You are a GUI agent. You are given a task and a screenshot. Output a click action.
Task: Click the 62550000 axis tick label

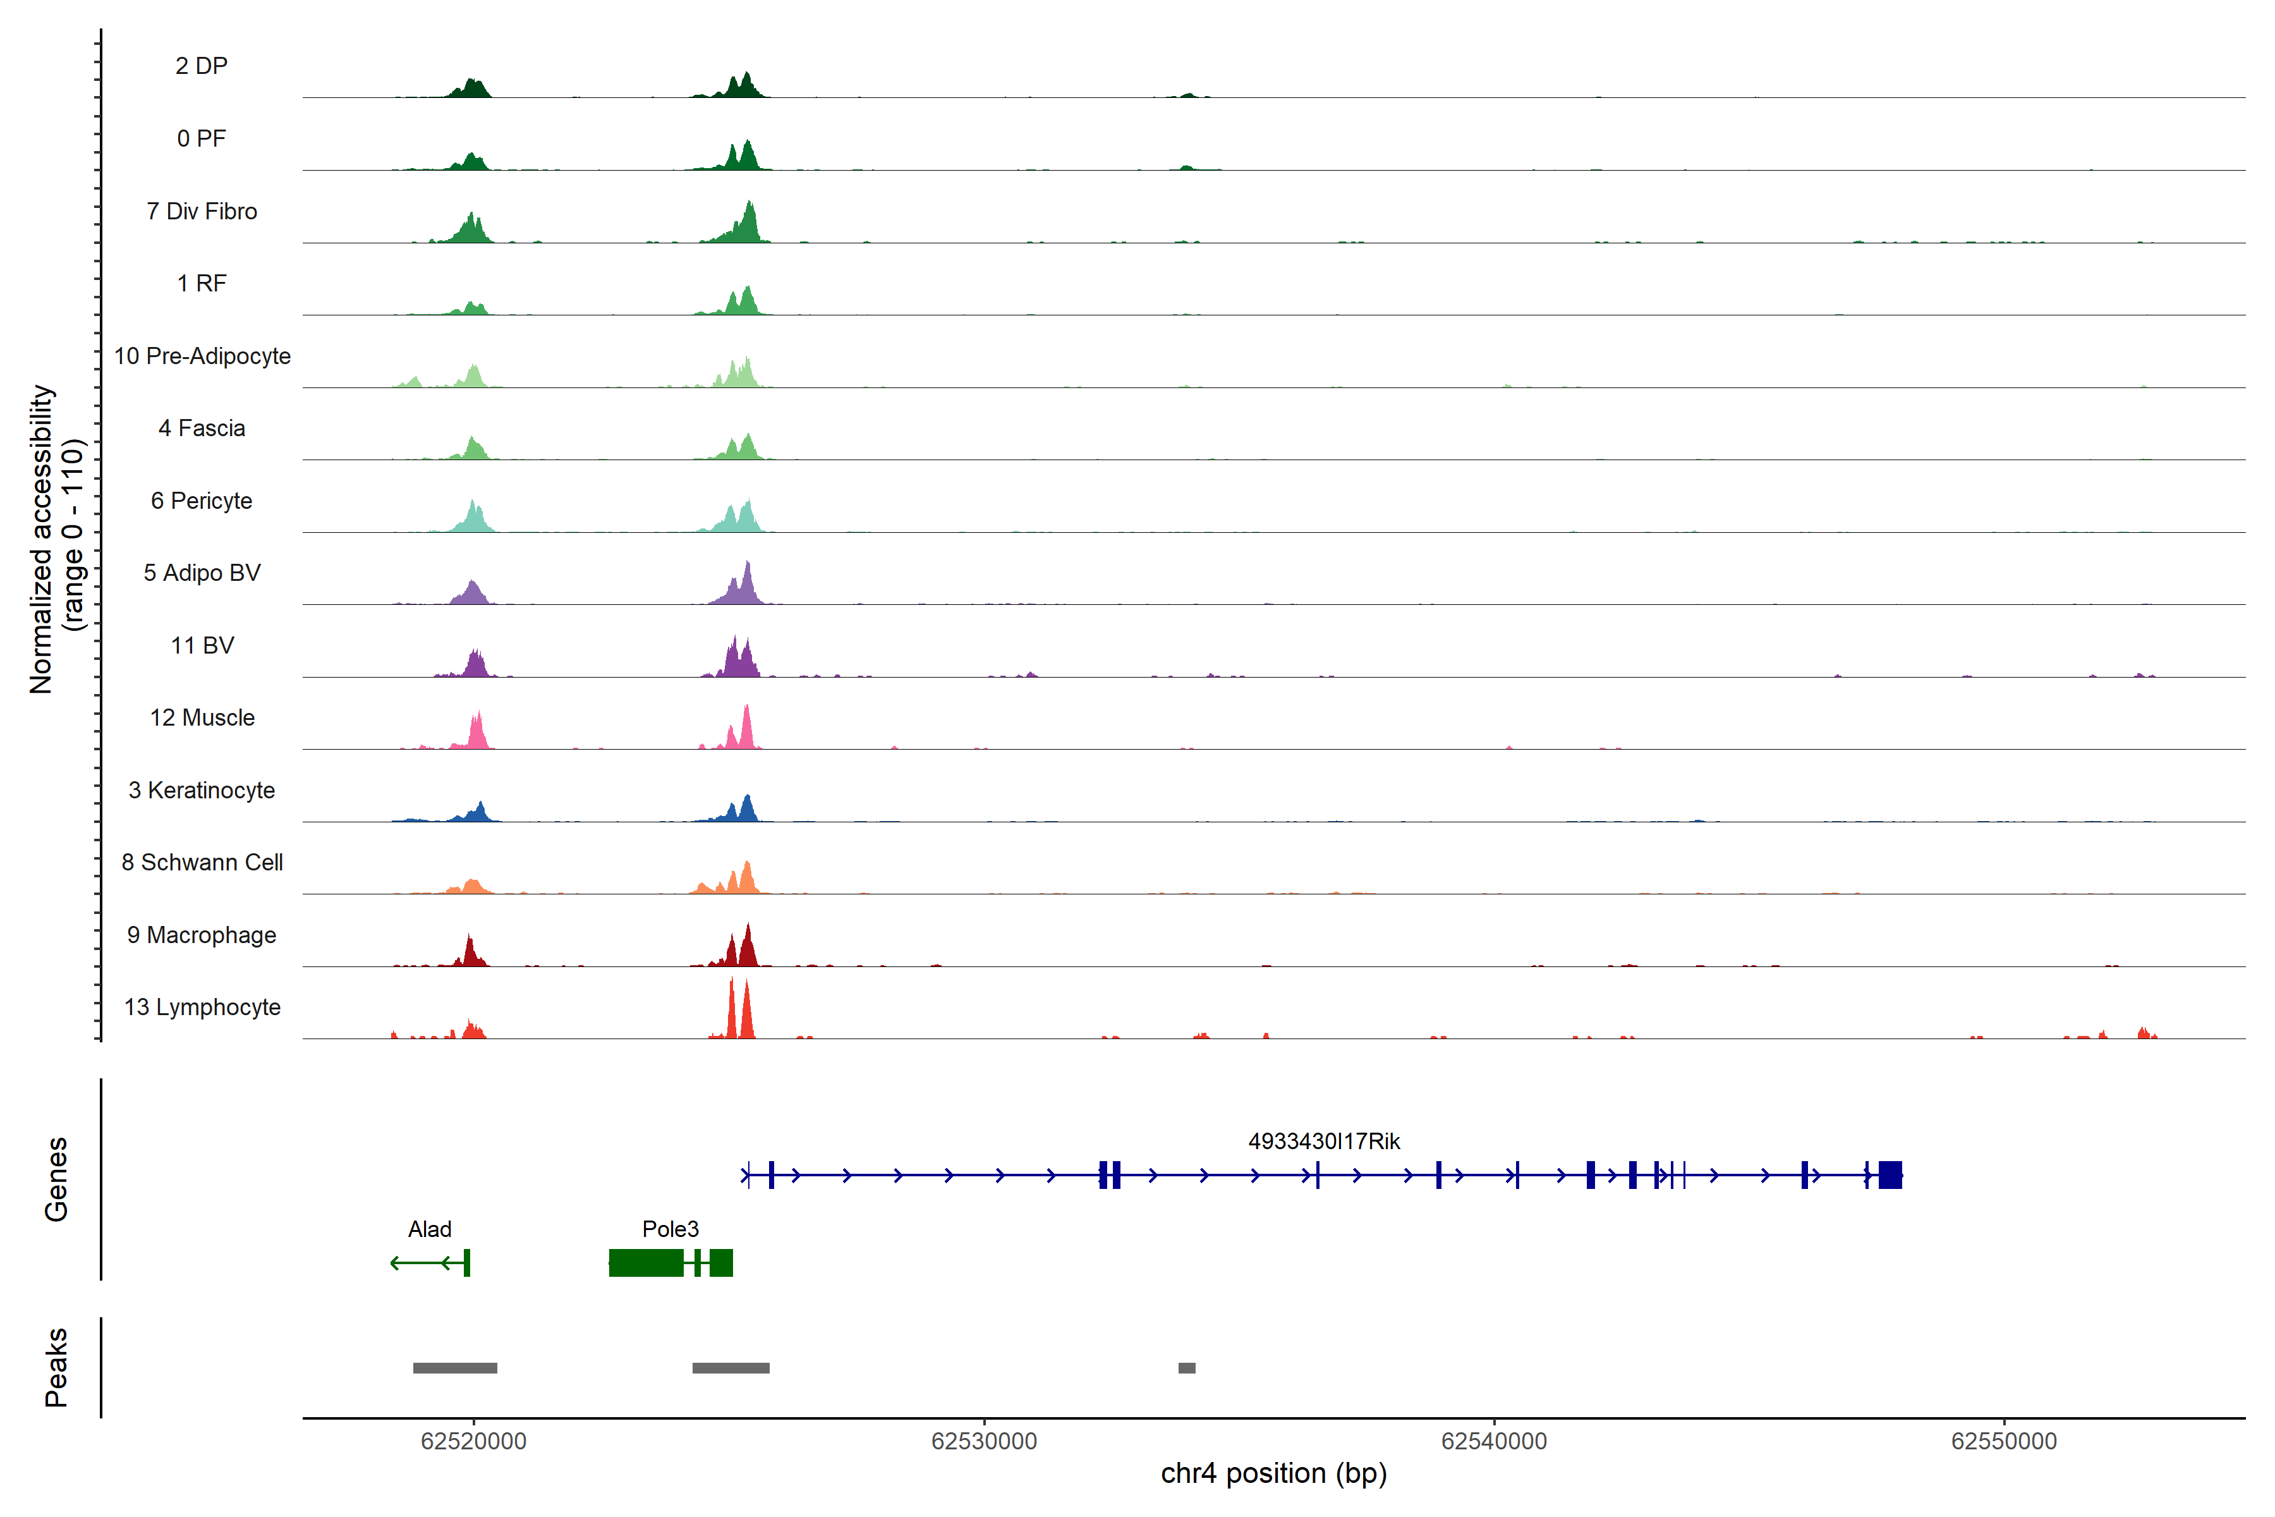2003,1442
